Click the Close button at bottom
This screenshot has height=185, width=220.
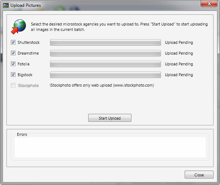tap(199, 175)
